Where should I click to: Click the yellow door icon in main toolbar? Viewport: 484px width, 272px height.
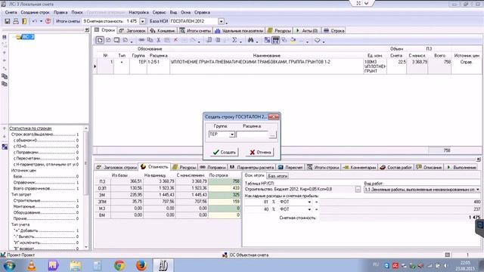(24, 21)
